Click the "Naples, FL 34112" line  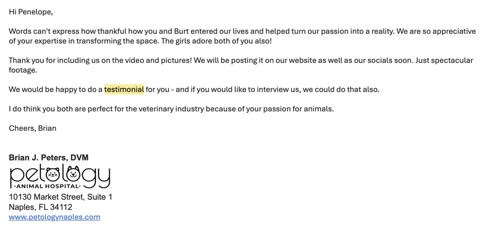pos(40,207)
